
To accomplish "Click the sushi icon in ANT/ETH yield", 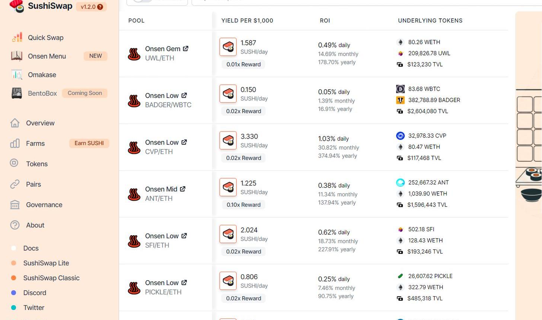I will (x=228, y=187).
